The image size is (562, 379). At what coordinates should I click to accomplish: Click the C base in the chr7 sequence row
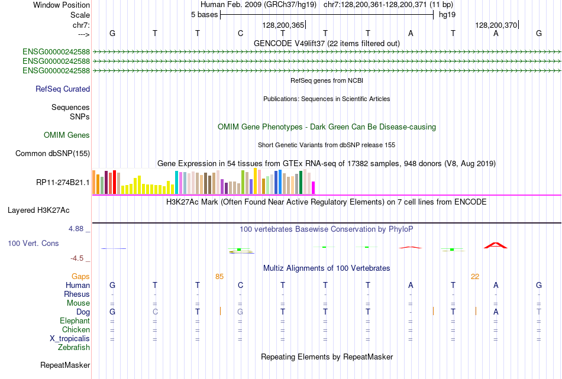[241, 33]
